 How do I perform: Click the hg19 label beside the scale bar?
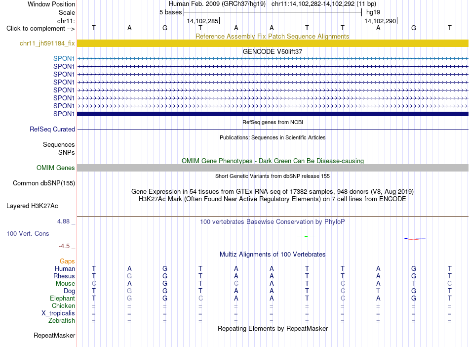[x=373, y=12]
